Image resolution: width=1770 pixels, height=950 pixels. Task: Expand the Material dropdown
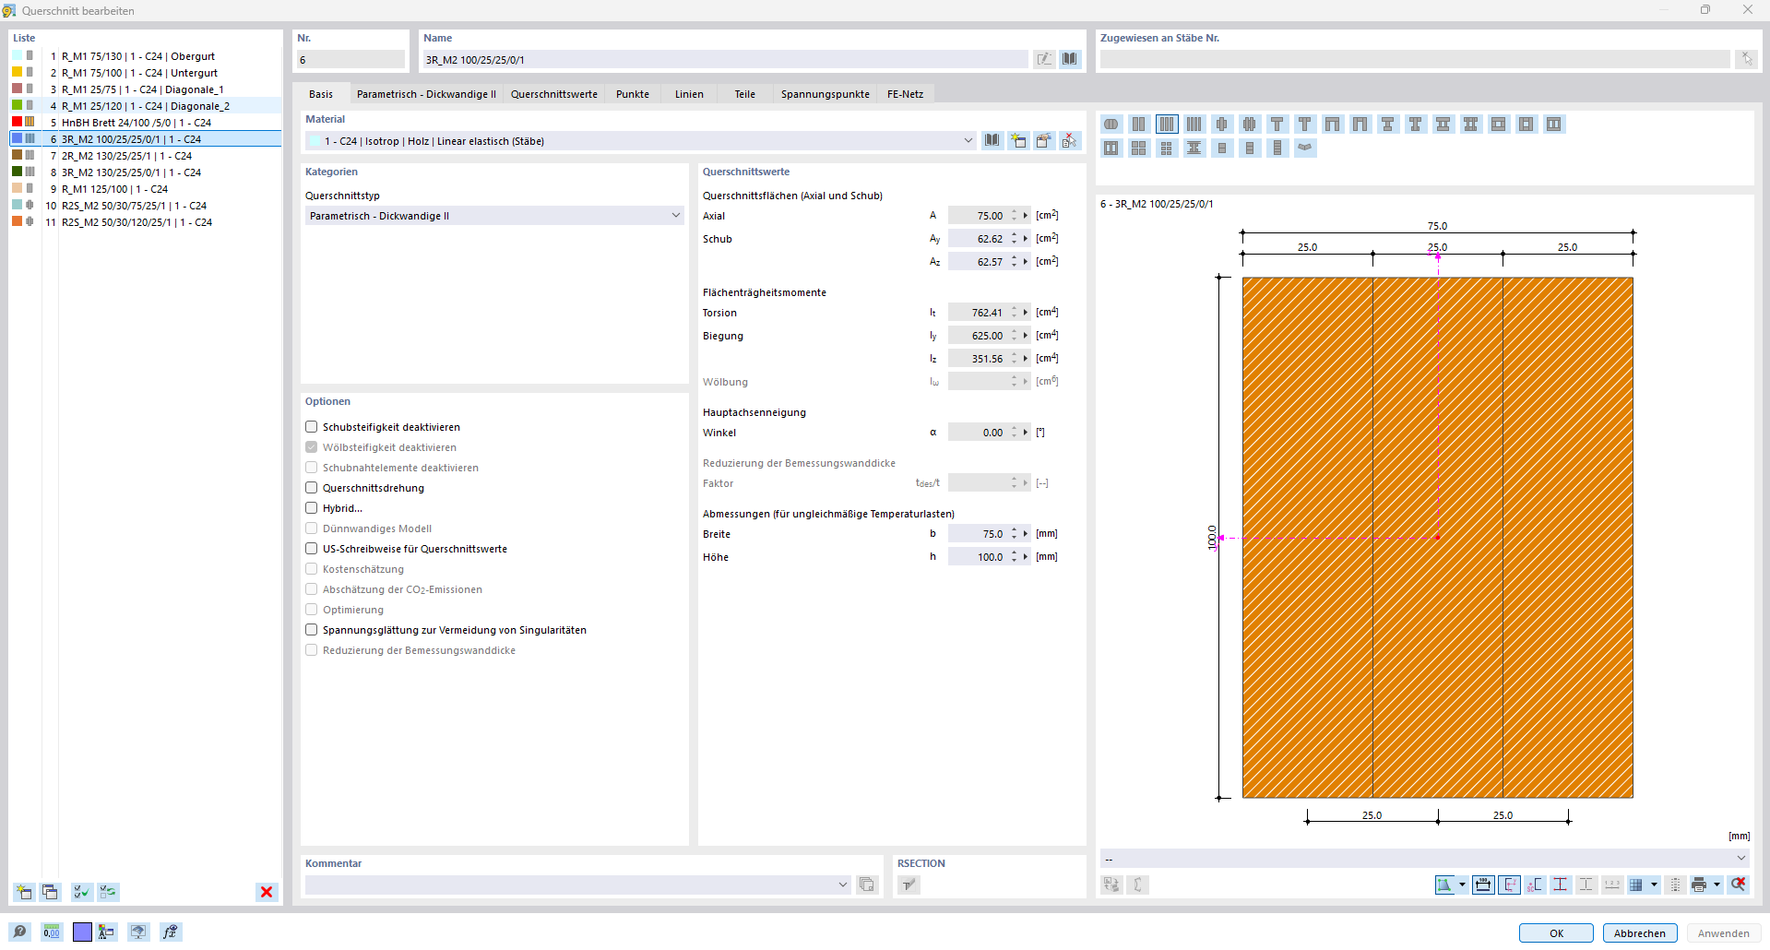tap(968, 141)
